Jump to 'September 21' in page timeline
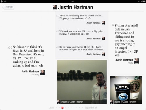The height and width of the screenshot is (110, 146). pyautogui.click(x=91, y=108)
